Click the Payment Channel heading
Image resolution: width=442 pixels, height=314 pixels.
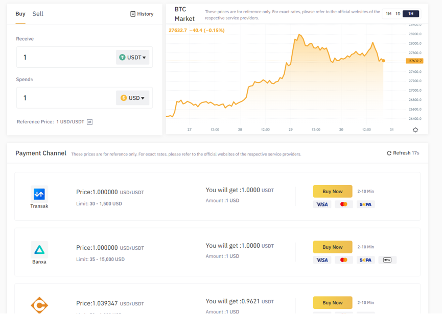tap(41, 153)
